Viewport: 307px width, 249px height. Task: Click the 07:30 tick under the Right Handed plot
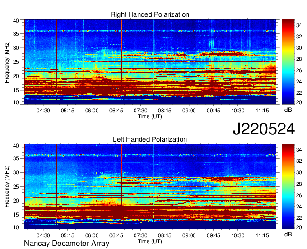(140, 111)
